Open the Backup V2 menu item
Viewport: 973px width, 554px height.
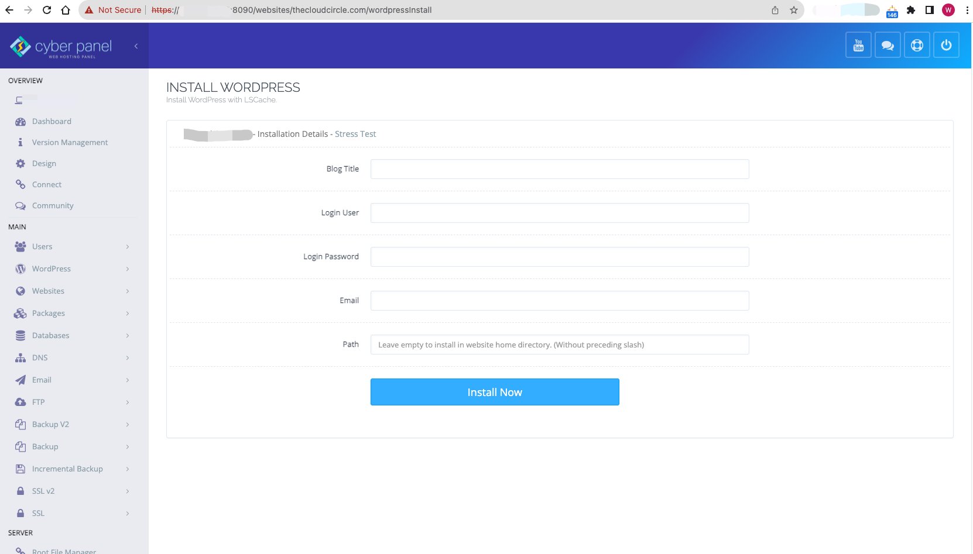50,425
